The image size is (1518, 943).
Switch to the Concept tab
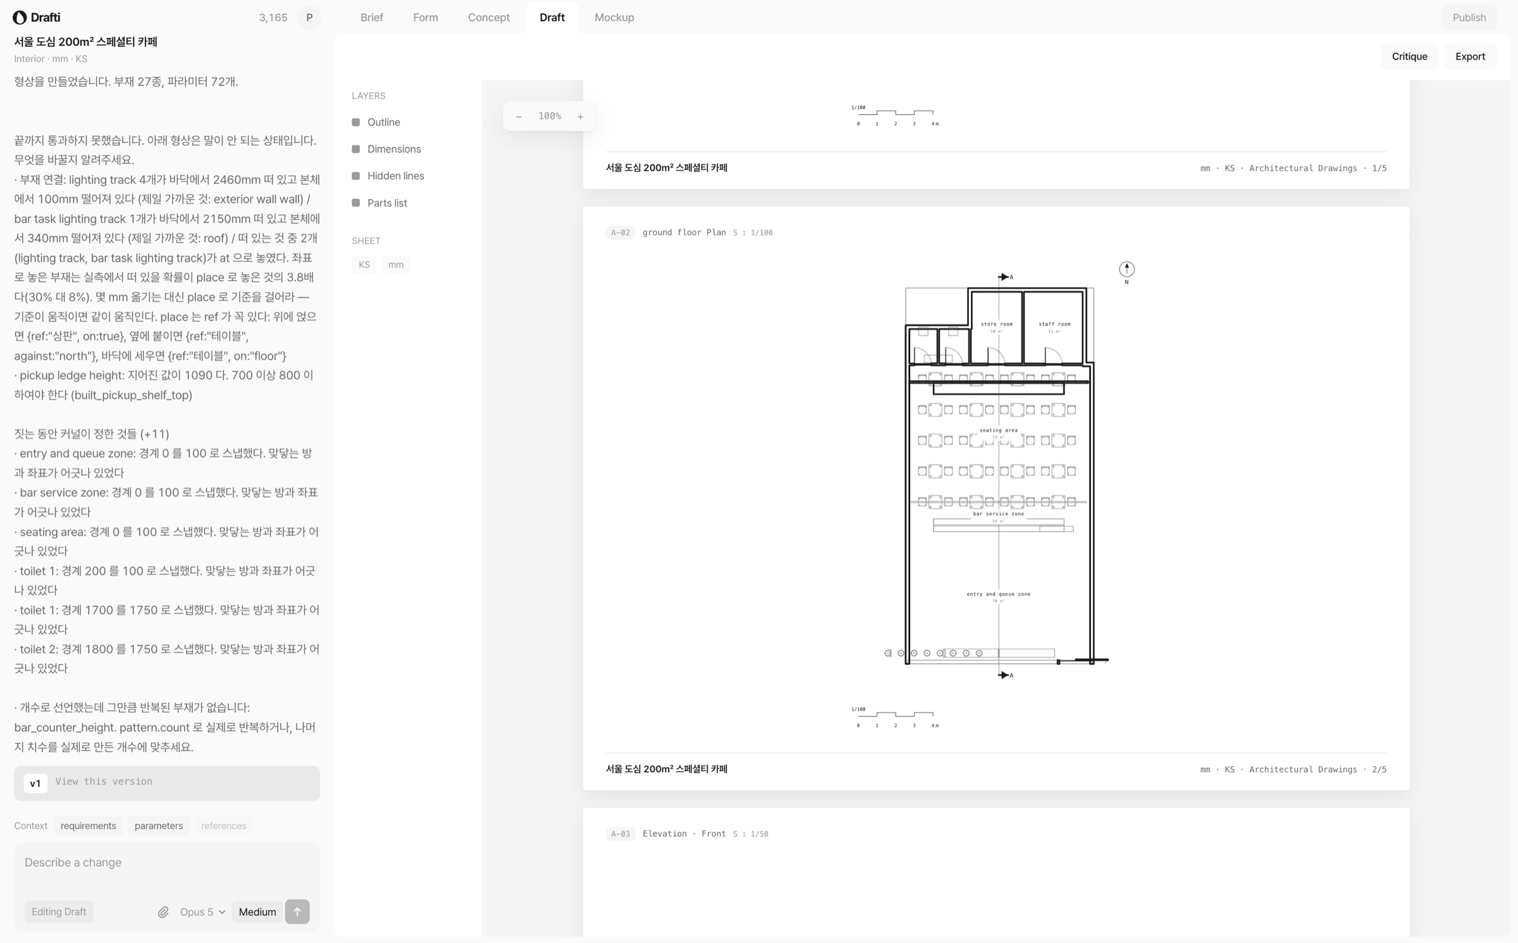[488, 18]
